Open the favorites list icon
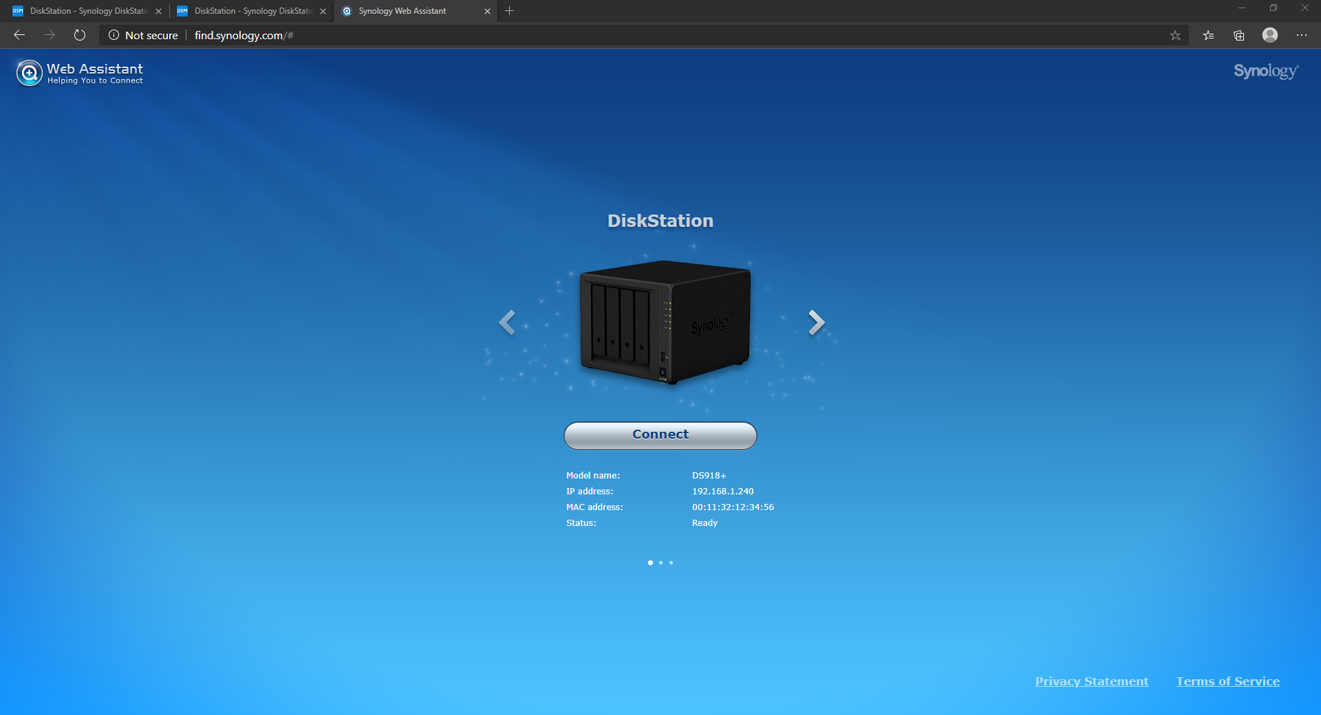Image resolution: width=1321 pixels, height=715 pixels. tap(1208, 35)
